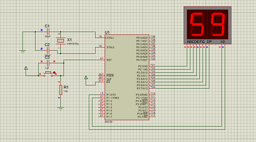Select capacitor C1 symbol
The width and height of the screenshot is (256, 142).
click(x=48, y=32)
